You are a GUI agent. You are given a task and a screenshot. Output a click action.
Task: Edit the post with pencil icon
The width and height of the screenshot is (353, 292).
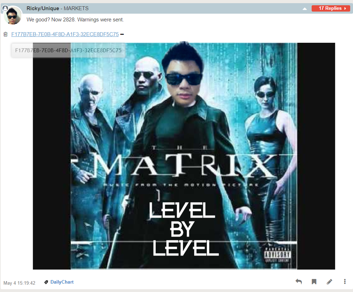pyautogui.click(x=330, y=281)
